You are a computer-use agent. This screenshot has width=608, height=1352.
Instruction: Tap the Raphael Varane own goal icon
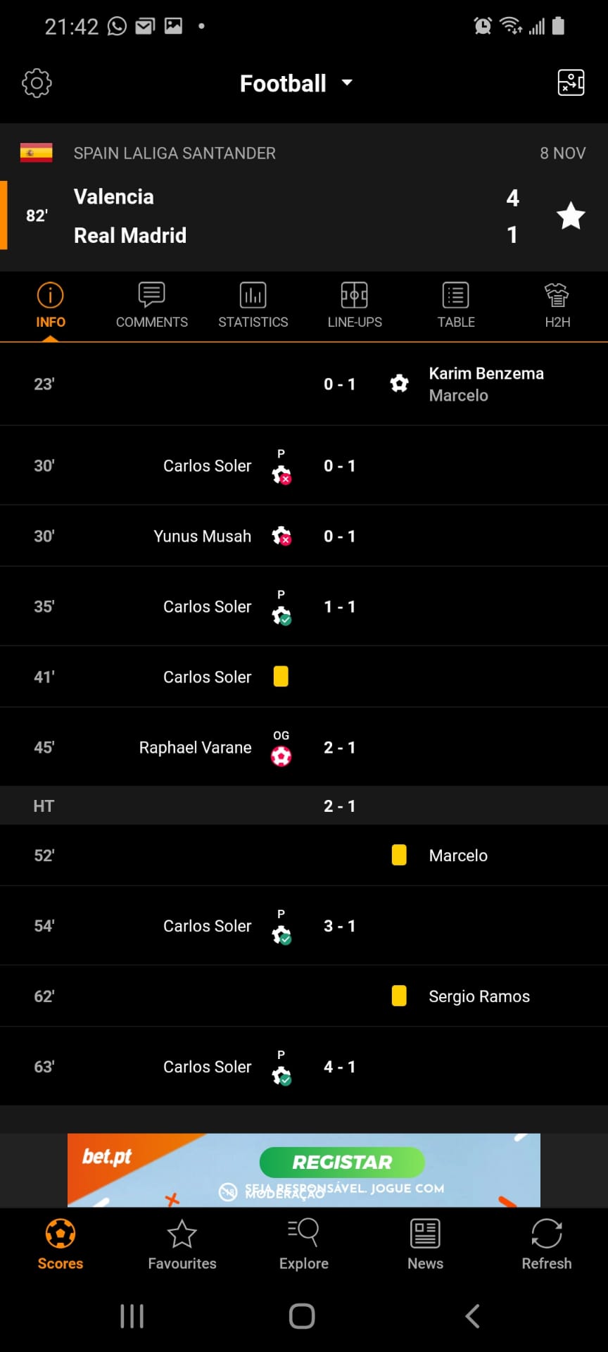tap(281, 756)
